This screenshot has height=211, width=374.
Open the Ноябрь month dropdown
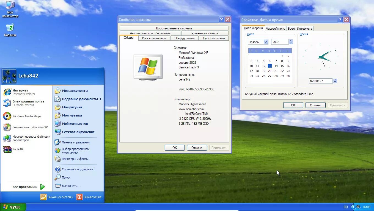click(265, 42)
